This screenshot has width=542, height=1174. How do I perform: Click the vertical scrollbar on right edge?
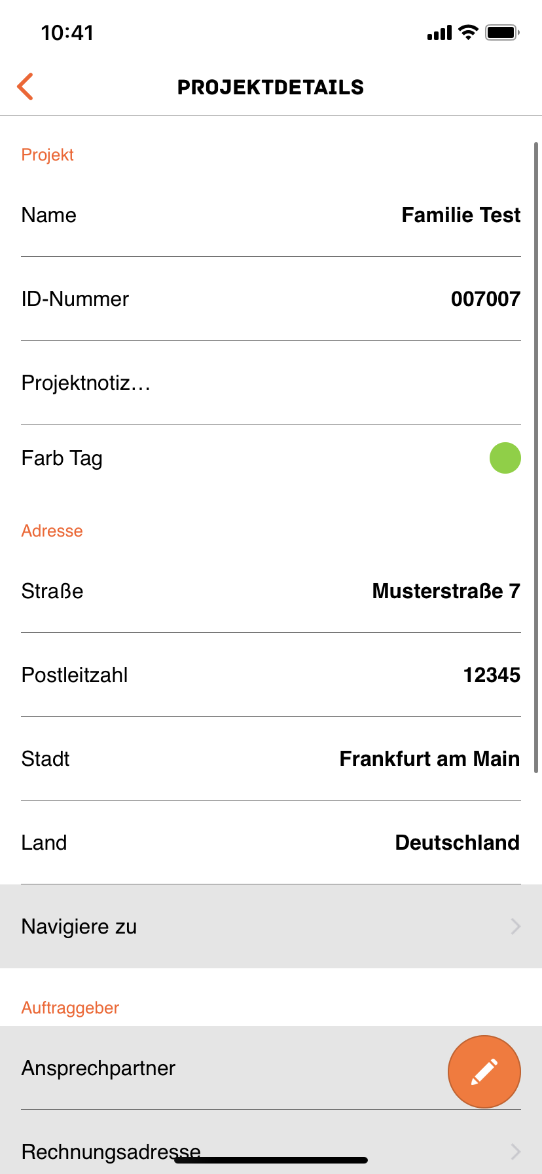tap(536, 457)
